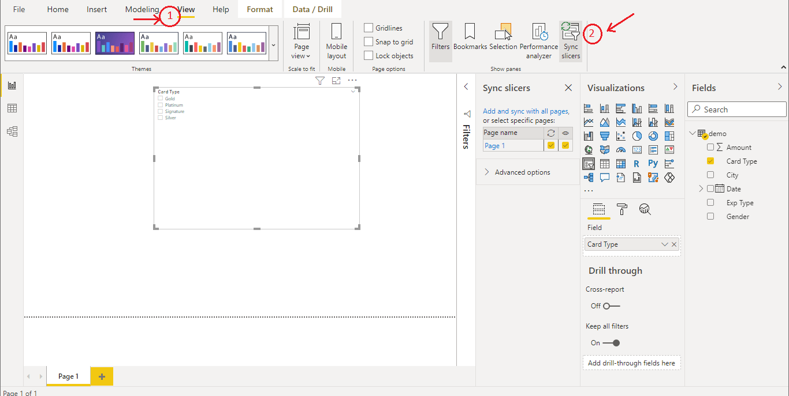Screen dimensions: 789x396
Task: Select the gauge visualization icon
Action: pos(620,149)
